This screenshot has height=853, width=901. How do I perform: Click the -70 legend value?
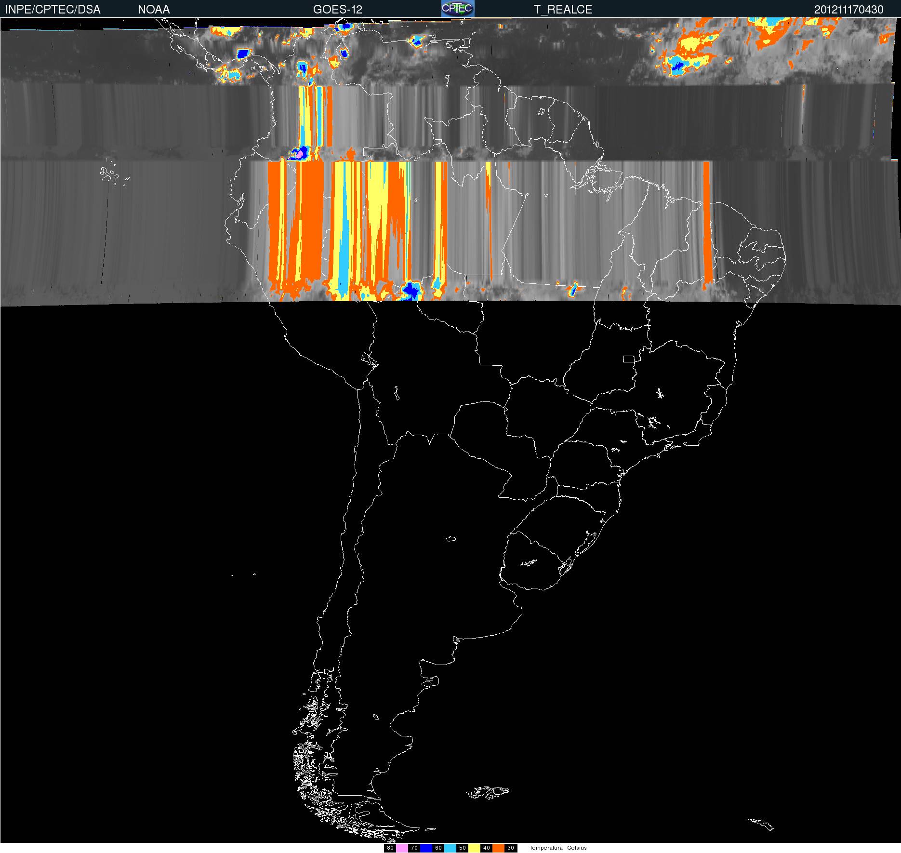pos(413,848)
